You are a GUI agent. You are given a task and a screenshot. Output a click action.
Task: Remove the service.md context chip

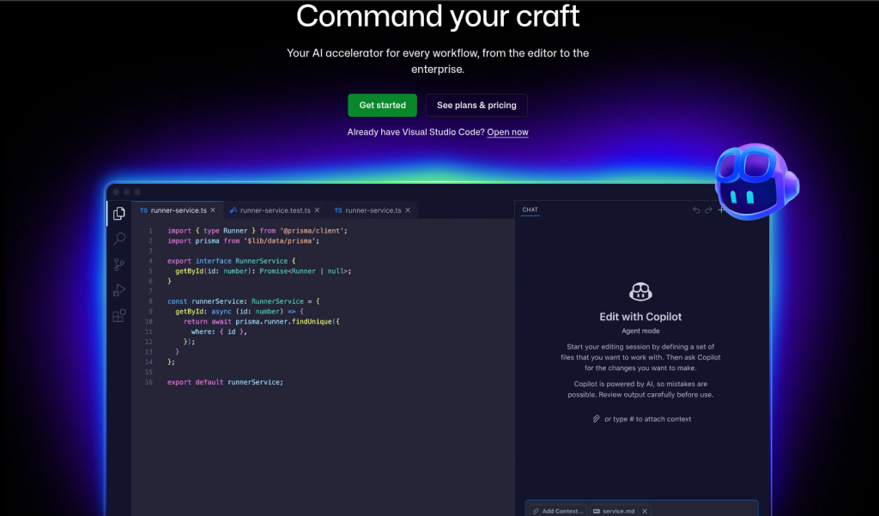tap(645, 511)
